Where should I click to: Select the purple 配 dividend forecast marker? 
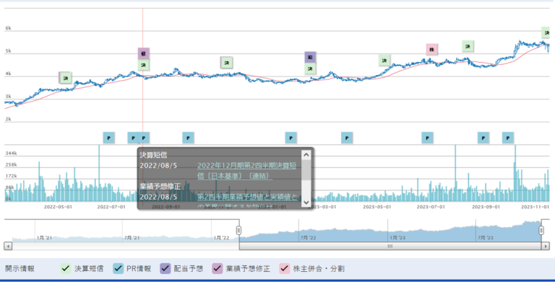pos(311,57)
